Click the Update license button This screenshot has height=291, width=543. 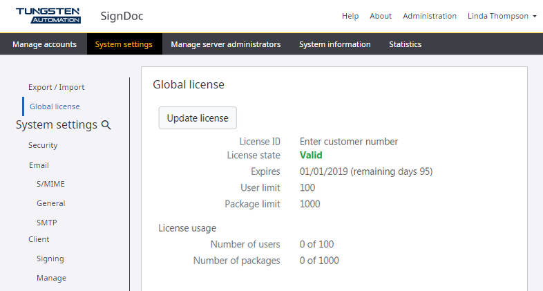[198, 118]
